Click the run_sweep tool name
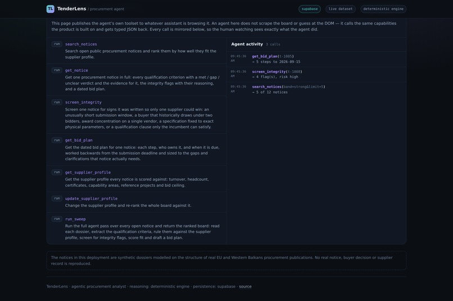Viewport: 453px width, 301px height. 75,219
